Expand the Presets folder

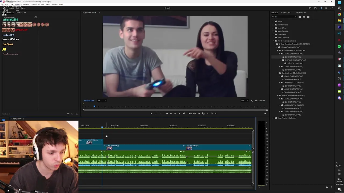coord(273,21)
